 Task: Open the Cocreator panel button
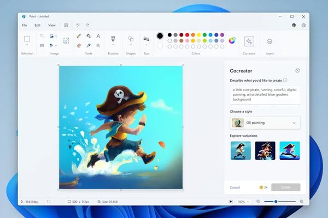[249, 41]
